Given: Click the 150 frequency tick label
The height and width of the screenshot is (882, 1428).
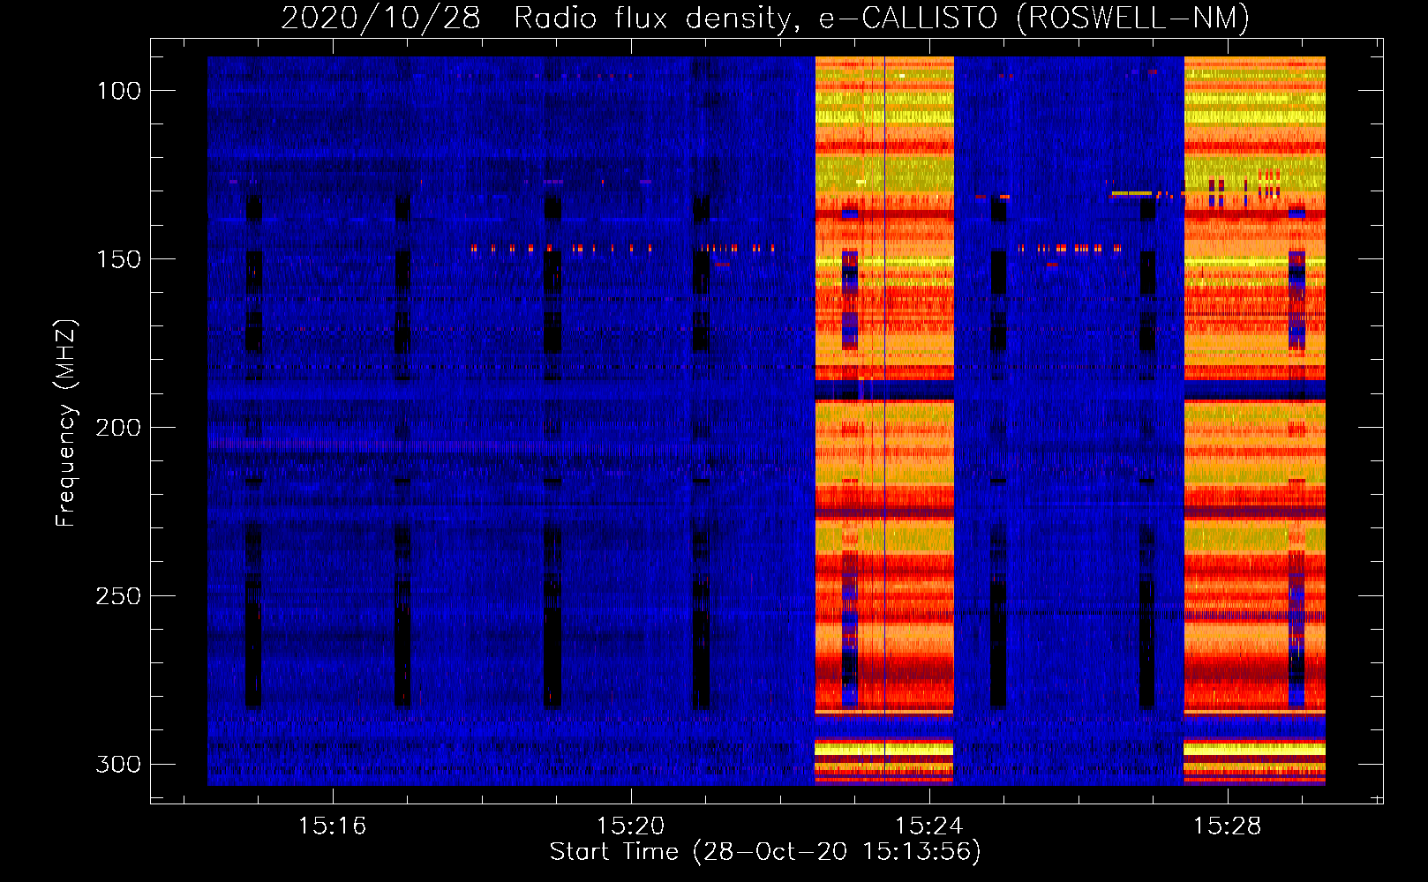Looking at the screenshot, I should pyautogui.click(x=118, y=259).
